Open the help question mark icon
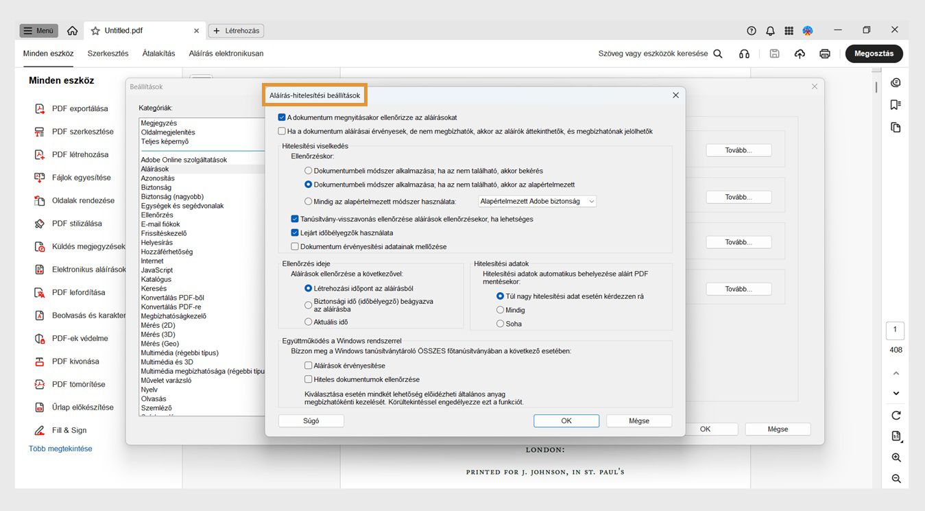 (x=752, y=31)
